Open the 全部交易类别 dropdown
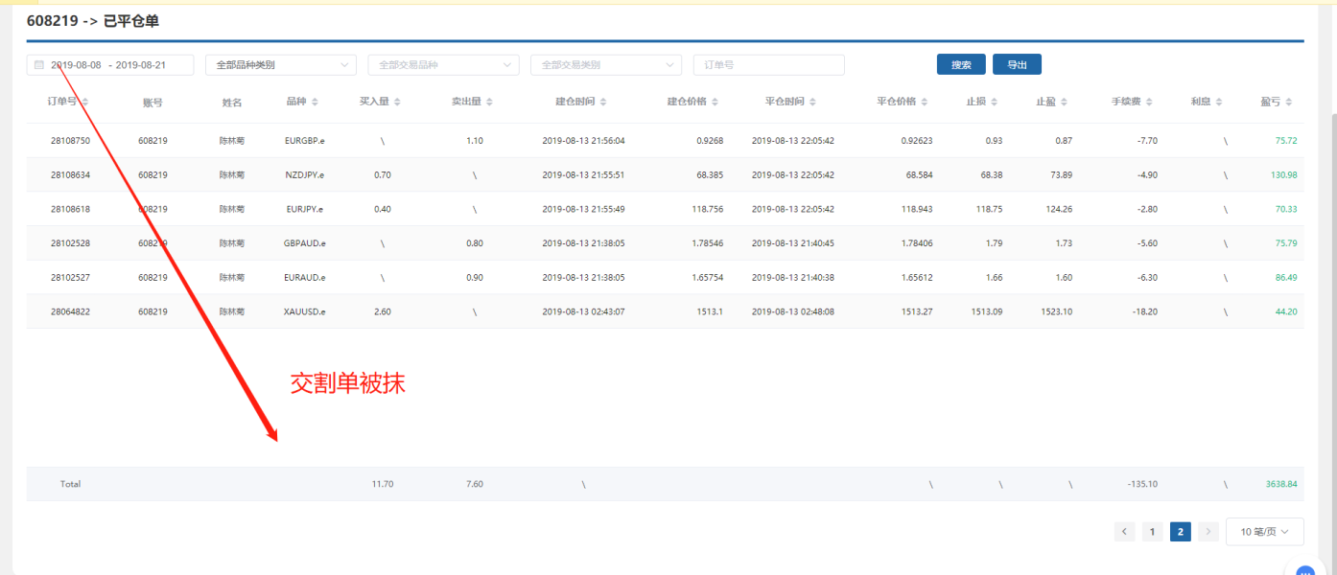Image resolution: width=1337 pixels, height=575 pixels. pos(605,65)
